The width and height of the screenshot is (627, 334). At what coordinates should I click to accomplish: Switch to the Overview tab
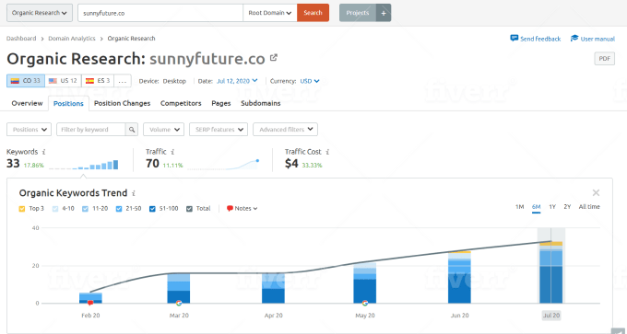[x=27, y=103]
